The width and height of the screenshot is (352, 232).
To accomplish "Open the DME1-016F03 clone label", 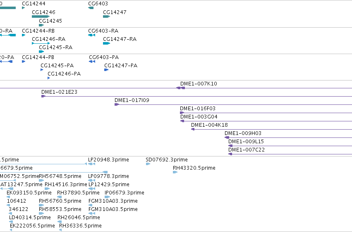I will coord(198,109).
